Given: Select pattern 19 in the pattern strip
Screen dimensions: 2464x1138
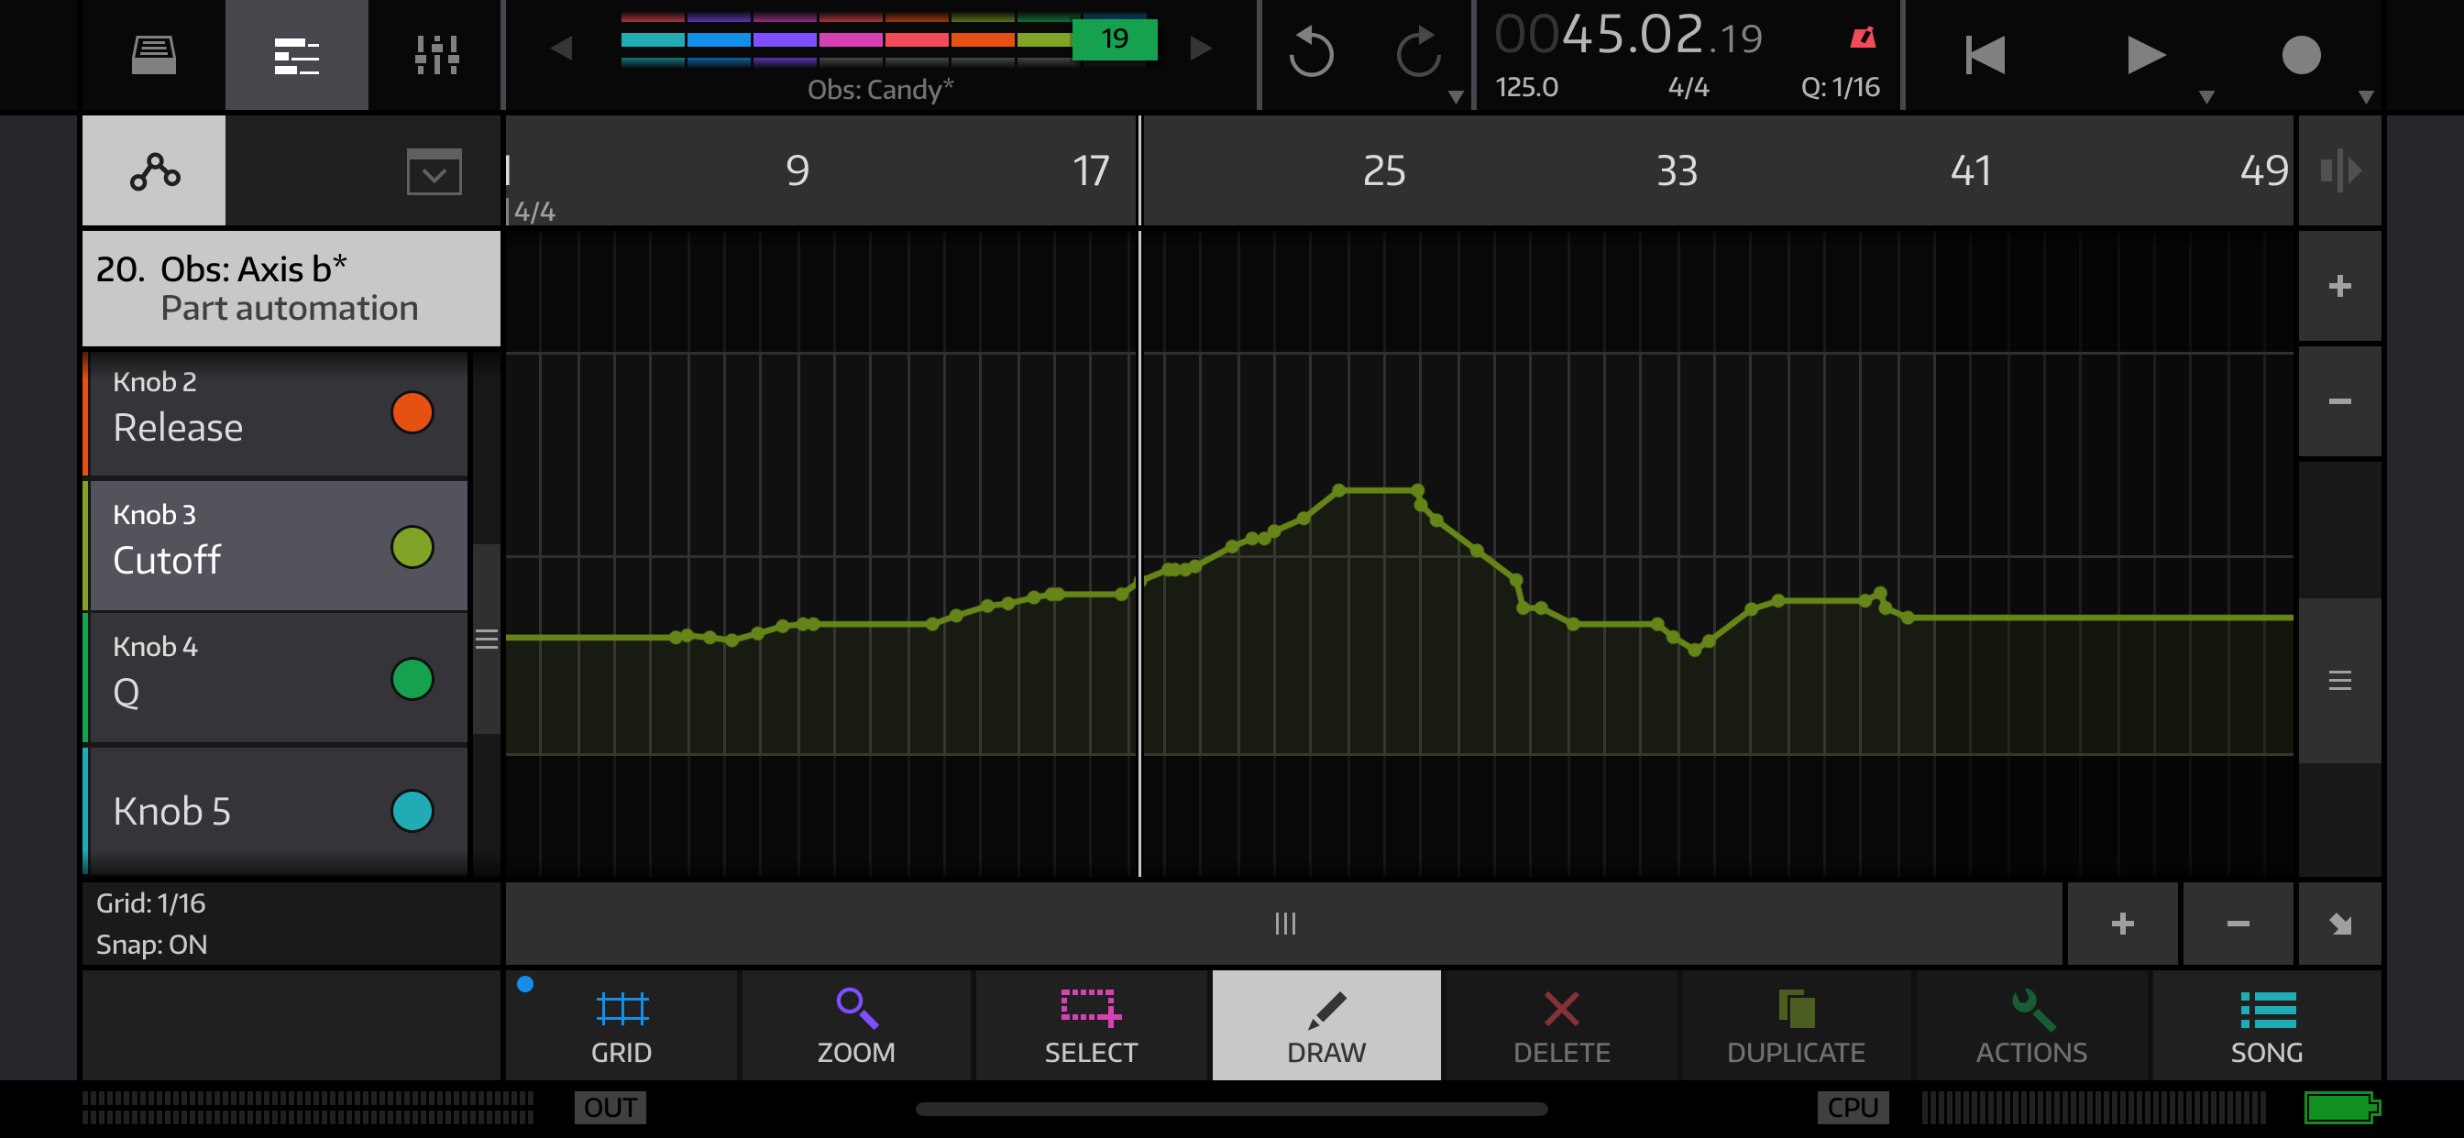Looking at the screenshot, I should pyautogui.click(x=1115, y=39).
